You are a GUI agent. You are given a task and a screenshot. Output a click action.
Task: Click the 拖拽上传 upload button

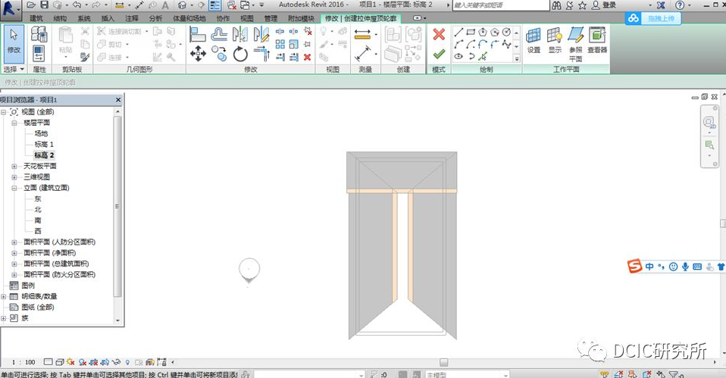click(x=661, y=18)
